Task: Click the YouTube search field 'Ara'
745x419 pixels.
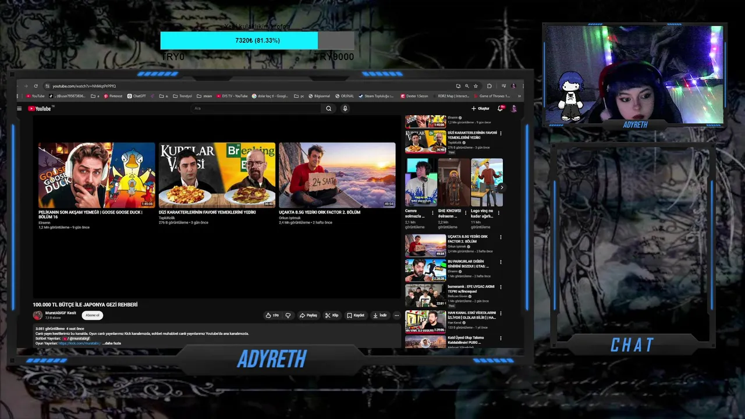Action: [x=257, y=108]
